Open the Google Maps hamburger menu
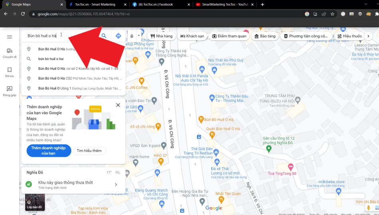Image resolution: width=379 pixels, height=215 pixels. 10,37
